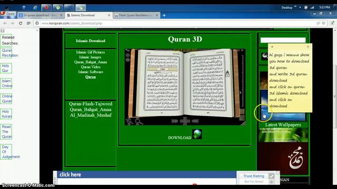Click the Internet Explorer taskbar icon
The height and width of the screenshot is (189, 337).
pyautogui.click(x=35, y=7)
